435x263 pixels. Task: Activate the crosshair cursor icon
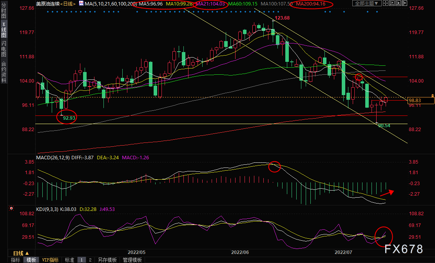[x=386, y=3]
